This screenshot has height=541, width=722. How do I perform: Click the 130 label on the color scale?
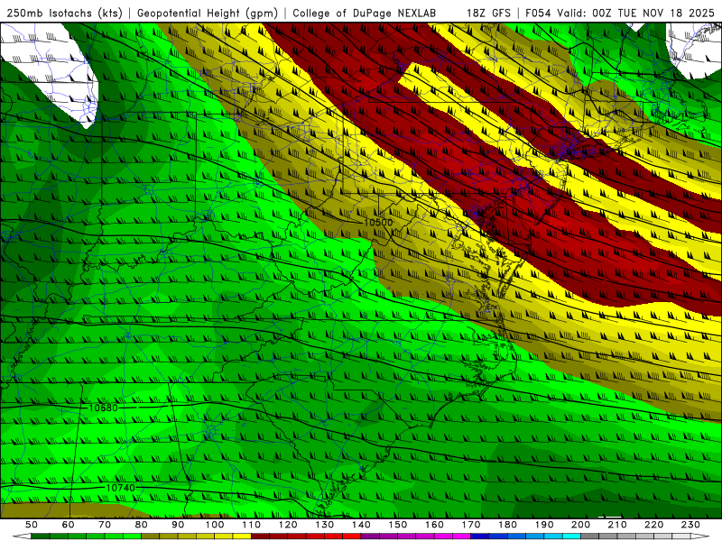point(325,525)
